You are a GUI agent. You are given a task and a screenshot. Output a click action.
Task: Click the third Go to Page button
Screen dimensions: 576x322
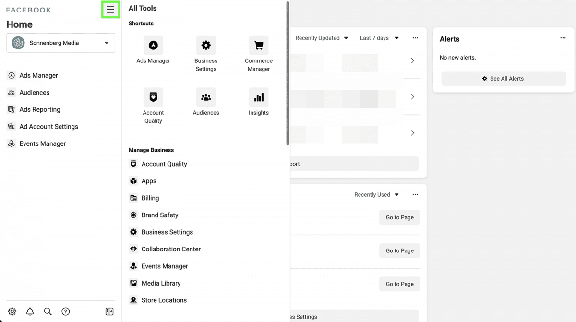400,284
